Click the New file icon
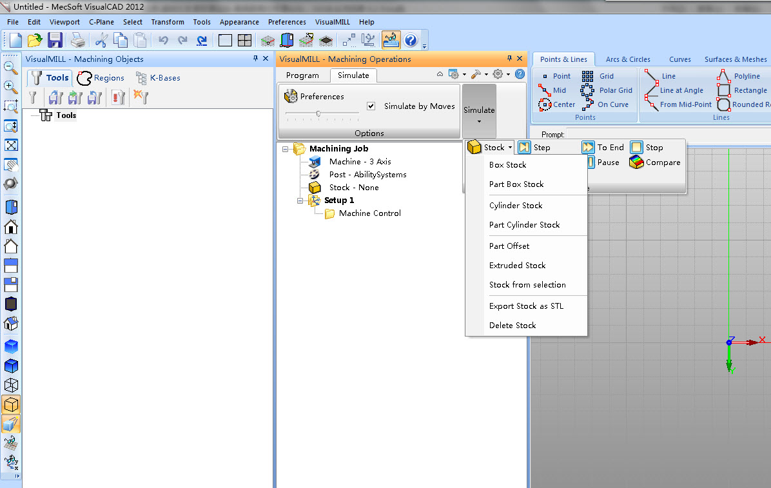This screenshot has height=488, width=771. tap(15, 40)
